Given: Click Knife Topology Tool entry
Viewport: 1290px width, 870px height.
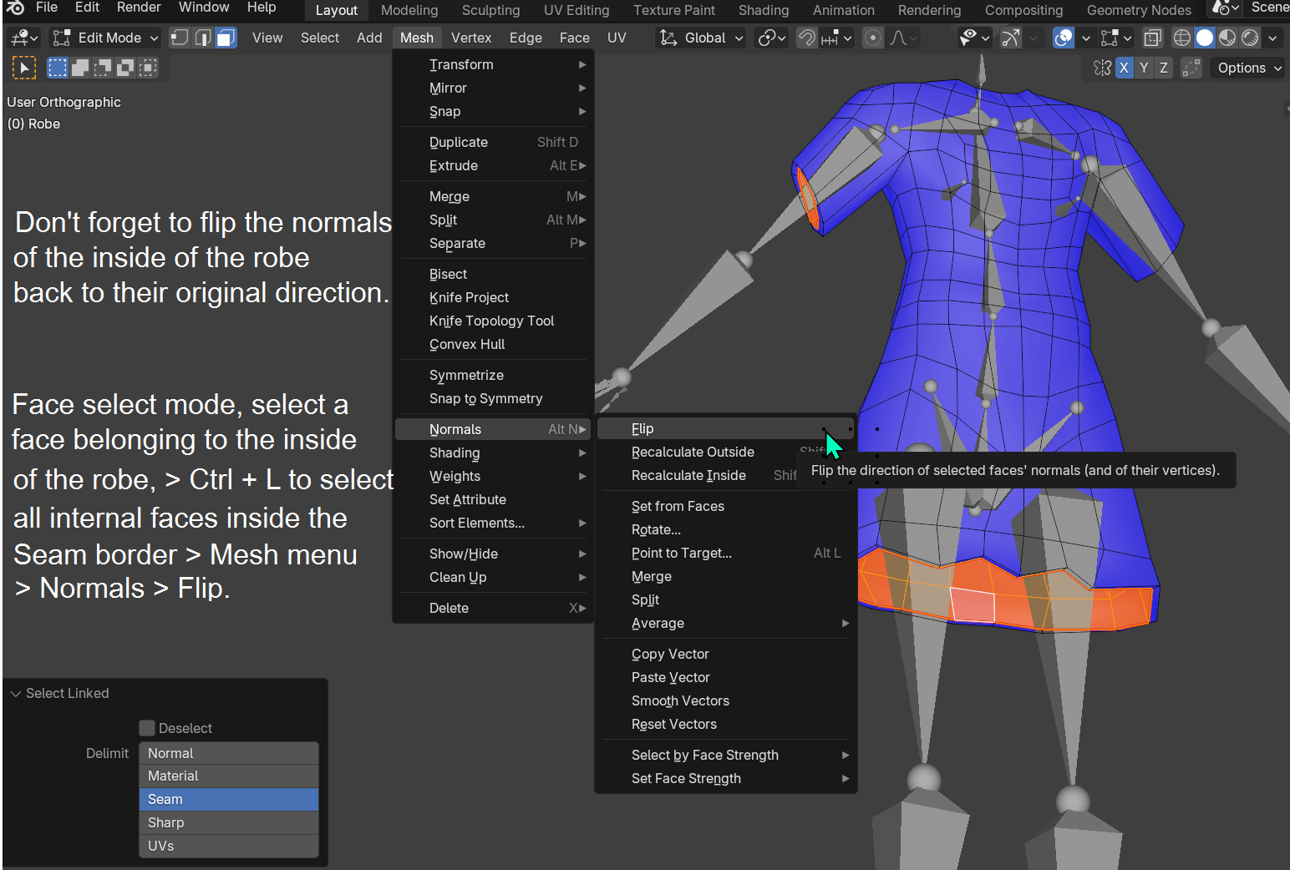Looking at the screenshot, I should pos(493,321).
